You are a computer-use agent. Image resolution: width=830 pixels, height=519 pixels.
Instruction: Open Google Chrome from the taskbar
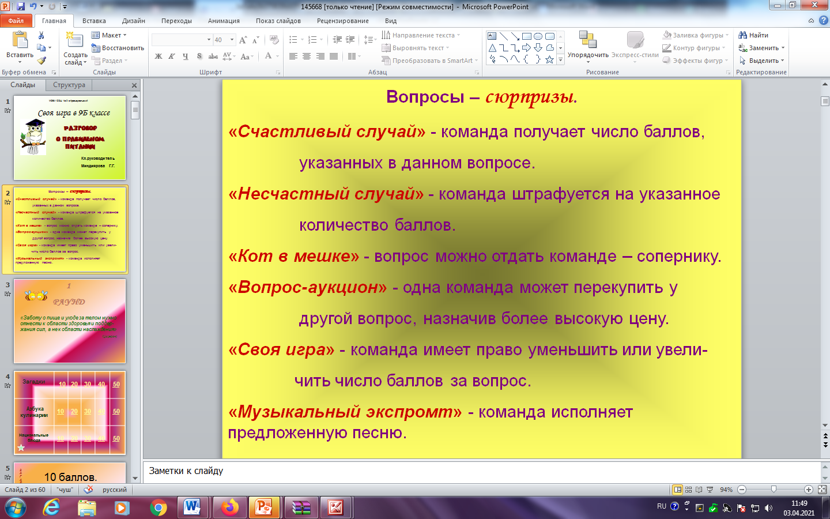click(159, 507)
